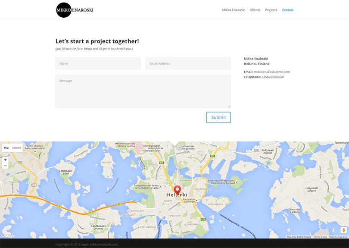Focus the Email Address field

click(x=188, y=63)
